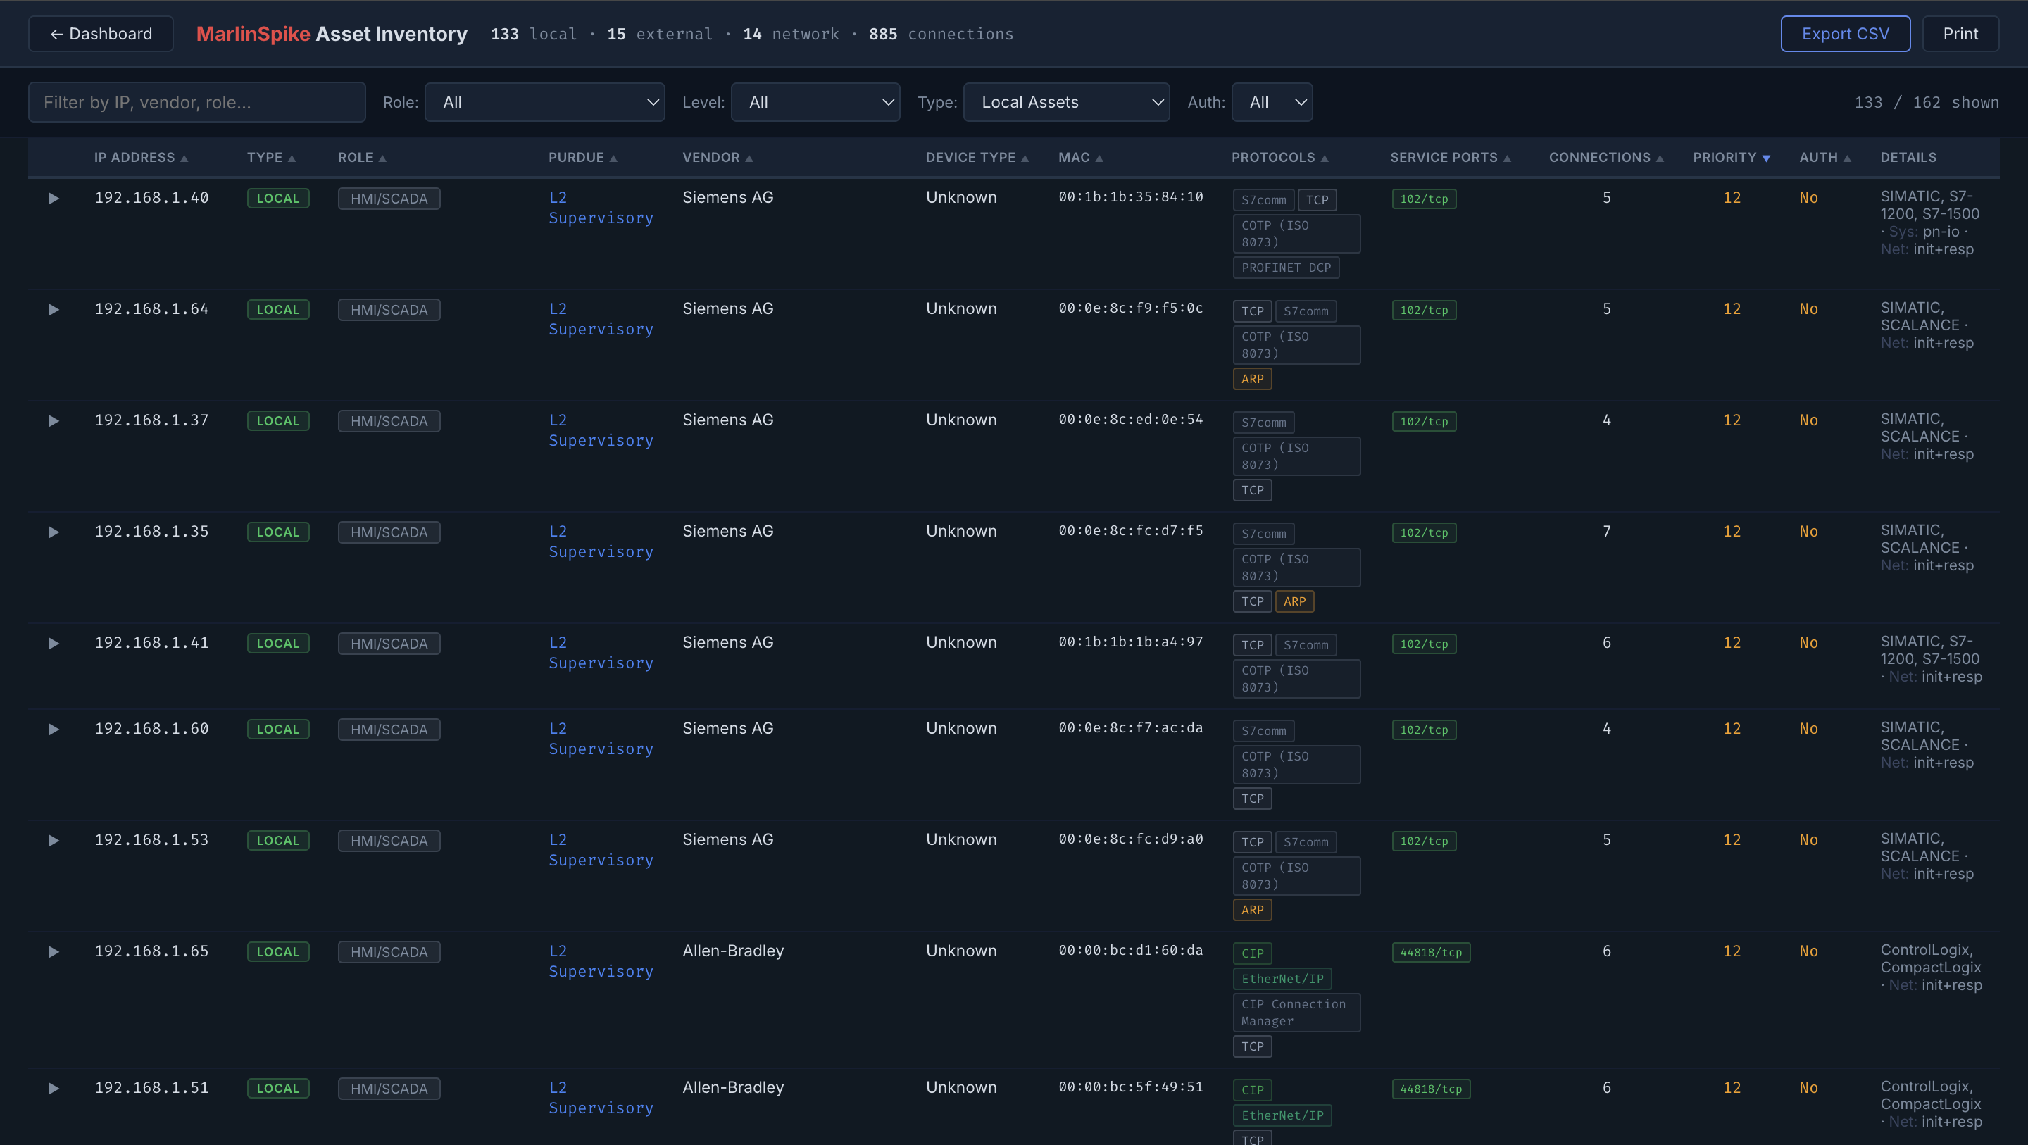Sort assets by the MAC column
Image resolution: width=2028 pixels, height=1145 pixels.
pyautogui.click(x=1099, y=158)
